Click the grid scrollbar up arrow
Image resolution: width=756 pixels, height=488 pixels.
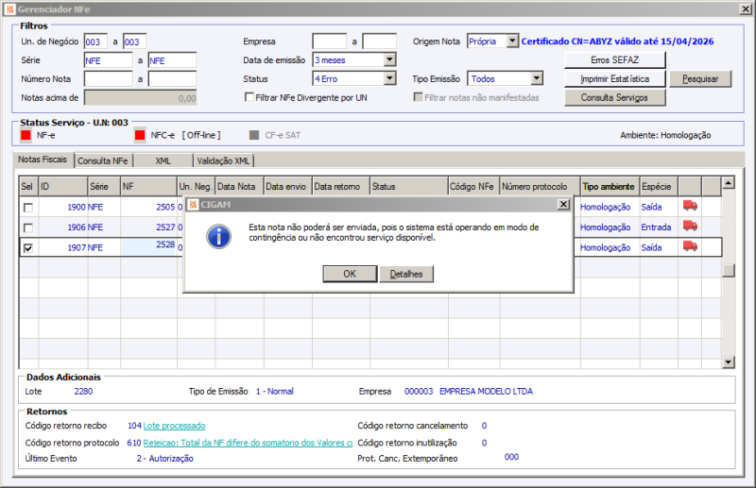click(728, 182)
